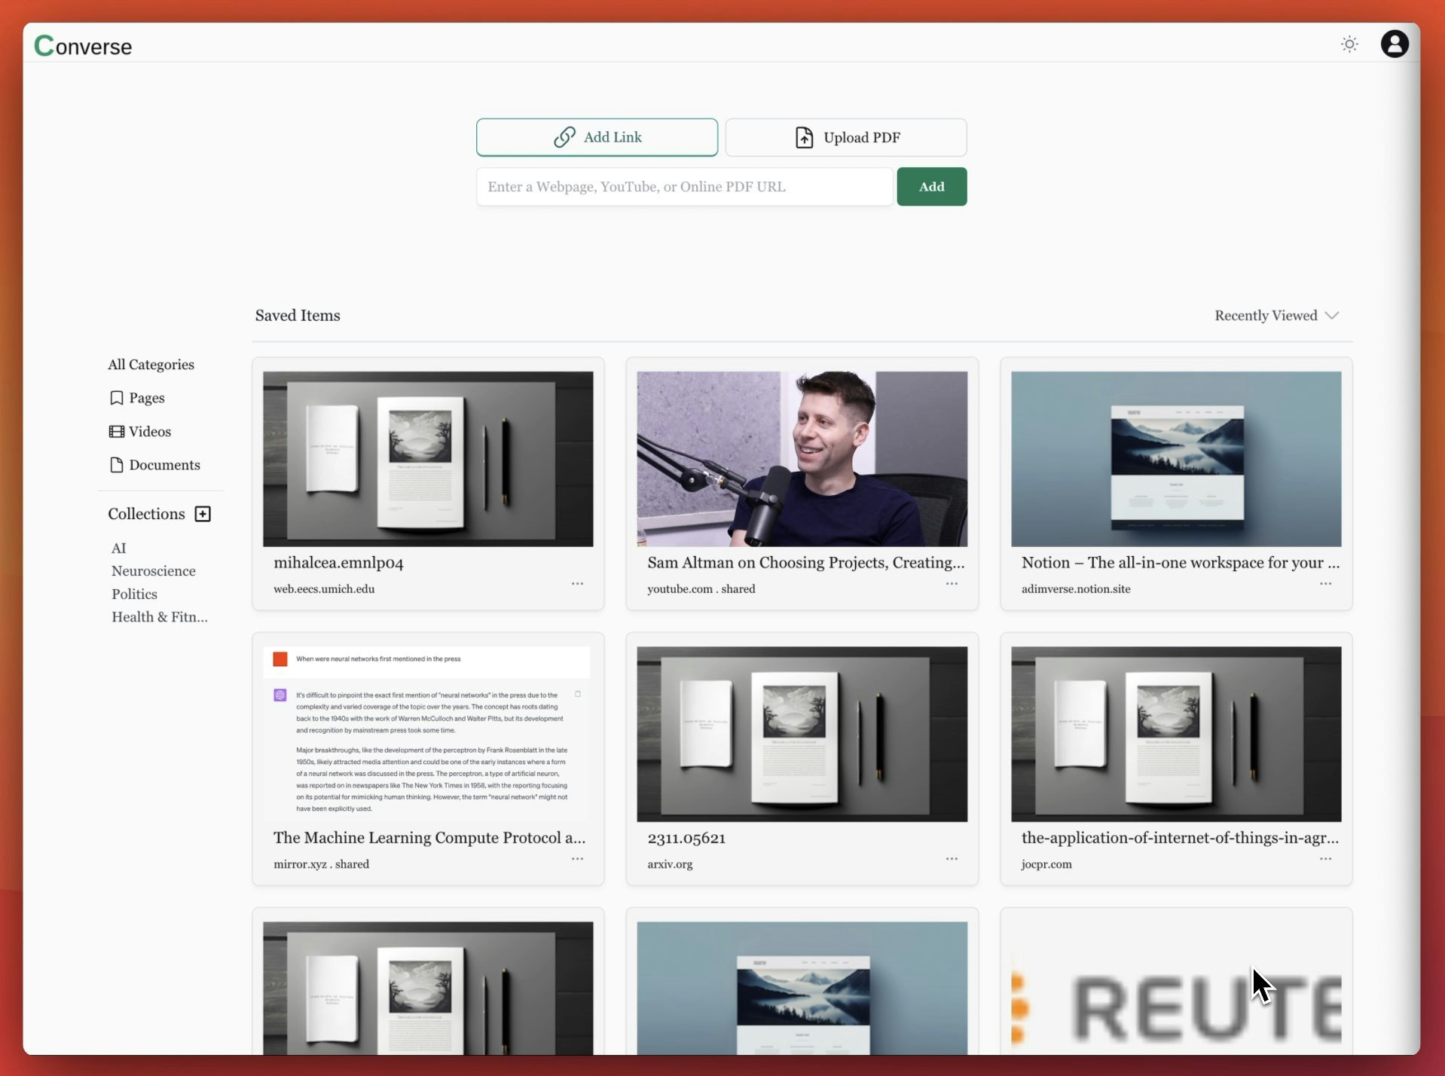Open the Recently Viewed sort dropdown
The height and width of the screenshot is (1076, 1445).
click(1276, 316)
